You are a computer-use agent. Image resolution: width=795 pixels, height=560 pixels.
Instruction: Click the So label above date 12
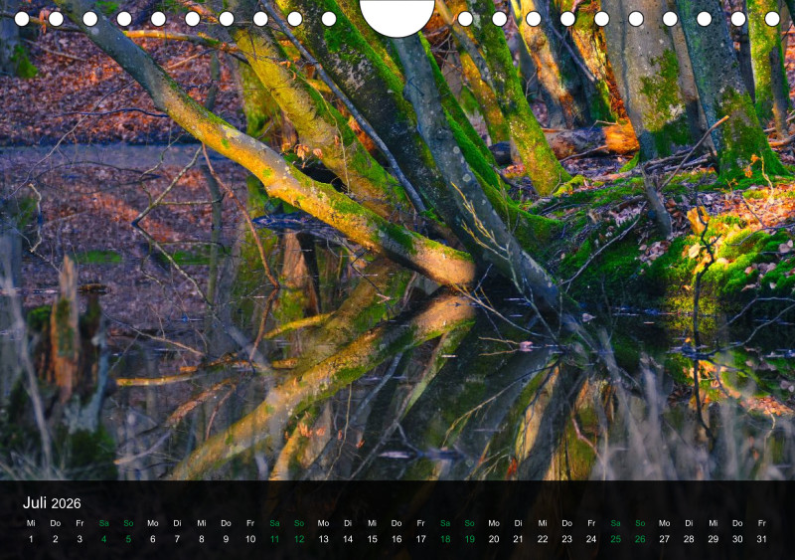(299, 523)
